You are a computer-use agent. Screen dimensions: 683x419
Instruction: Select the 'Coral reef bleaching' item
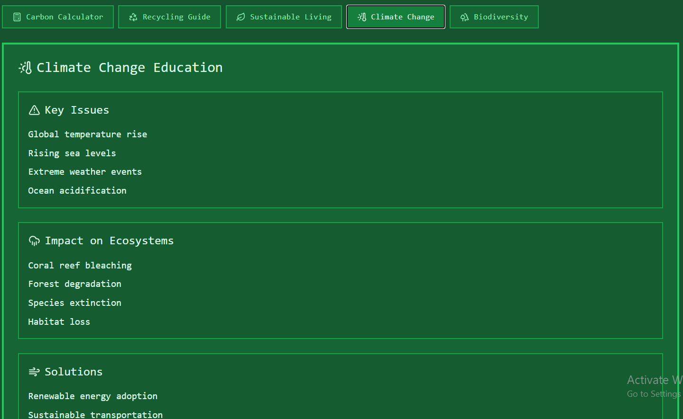coord(80,266)
